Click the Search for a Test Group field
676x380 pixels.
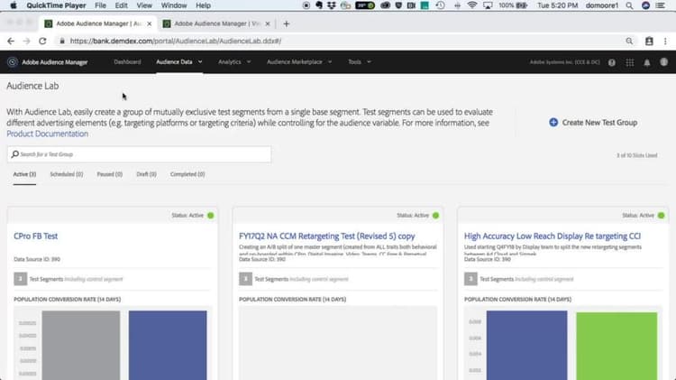[139, 154]
